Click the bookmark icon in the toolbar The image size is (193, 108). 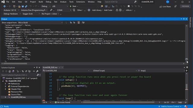[129, 6]
